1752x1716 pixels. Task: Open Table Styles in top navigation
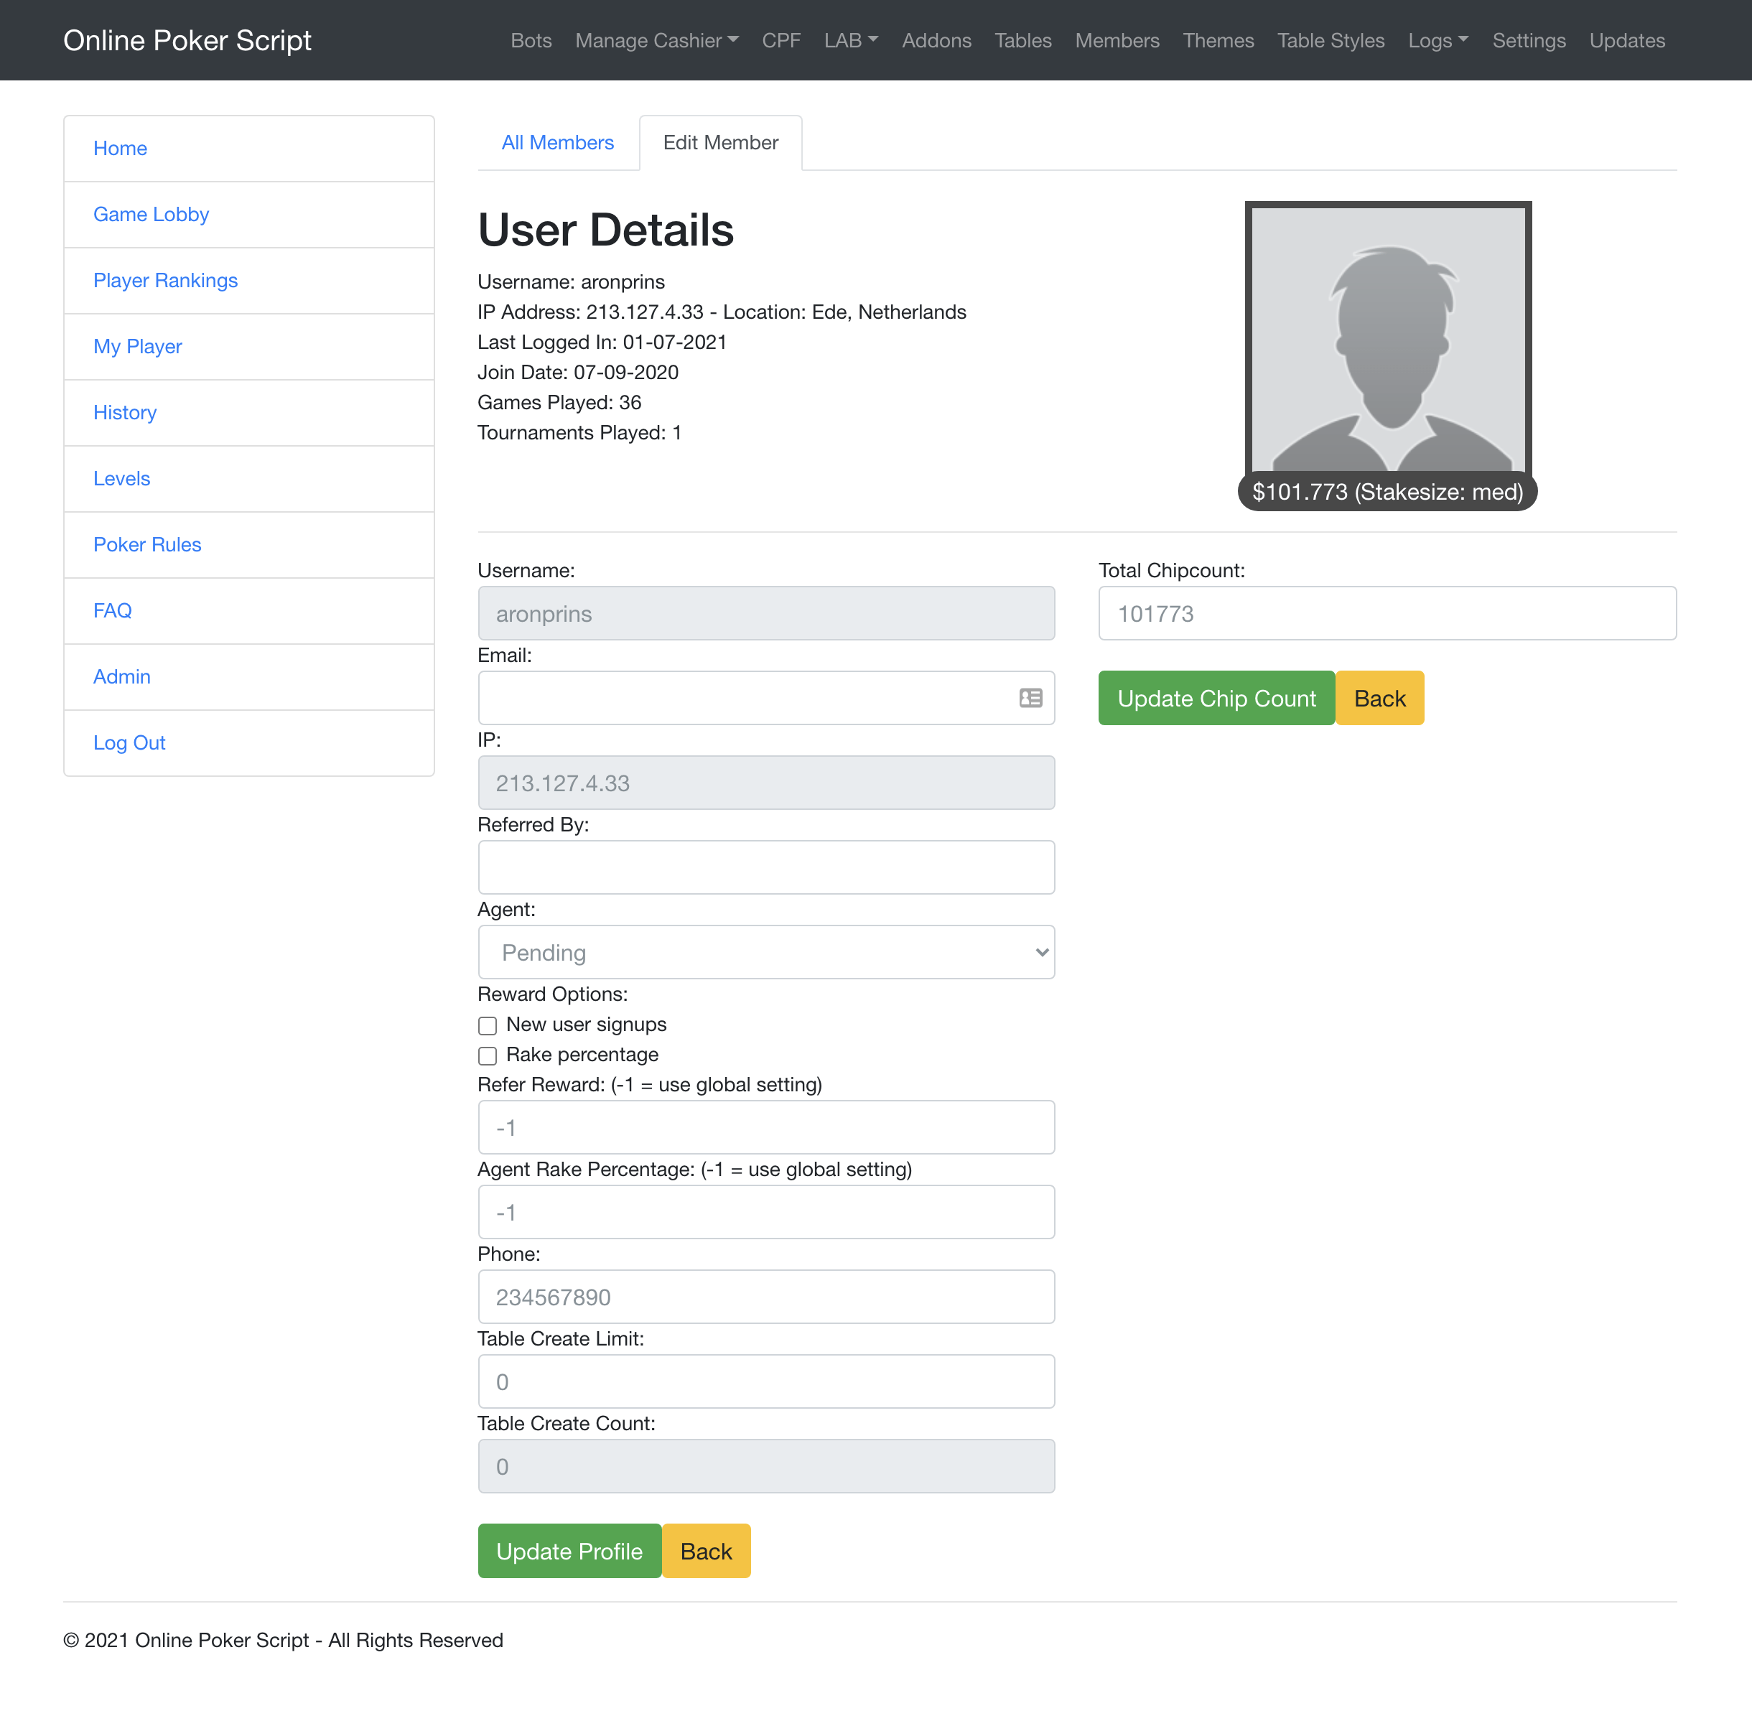[1331, 40]
